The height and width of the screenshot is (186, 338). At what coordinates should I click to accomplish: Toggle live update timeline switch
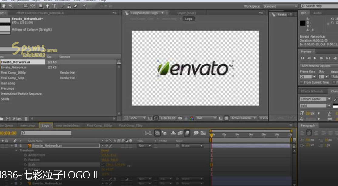coord(157,133)
